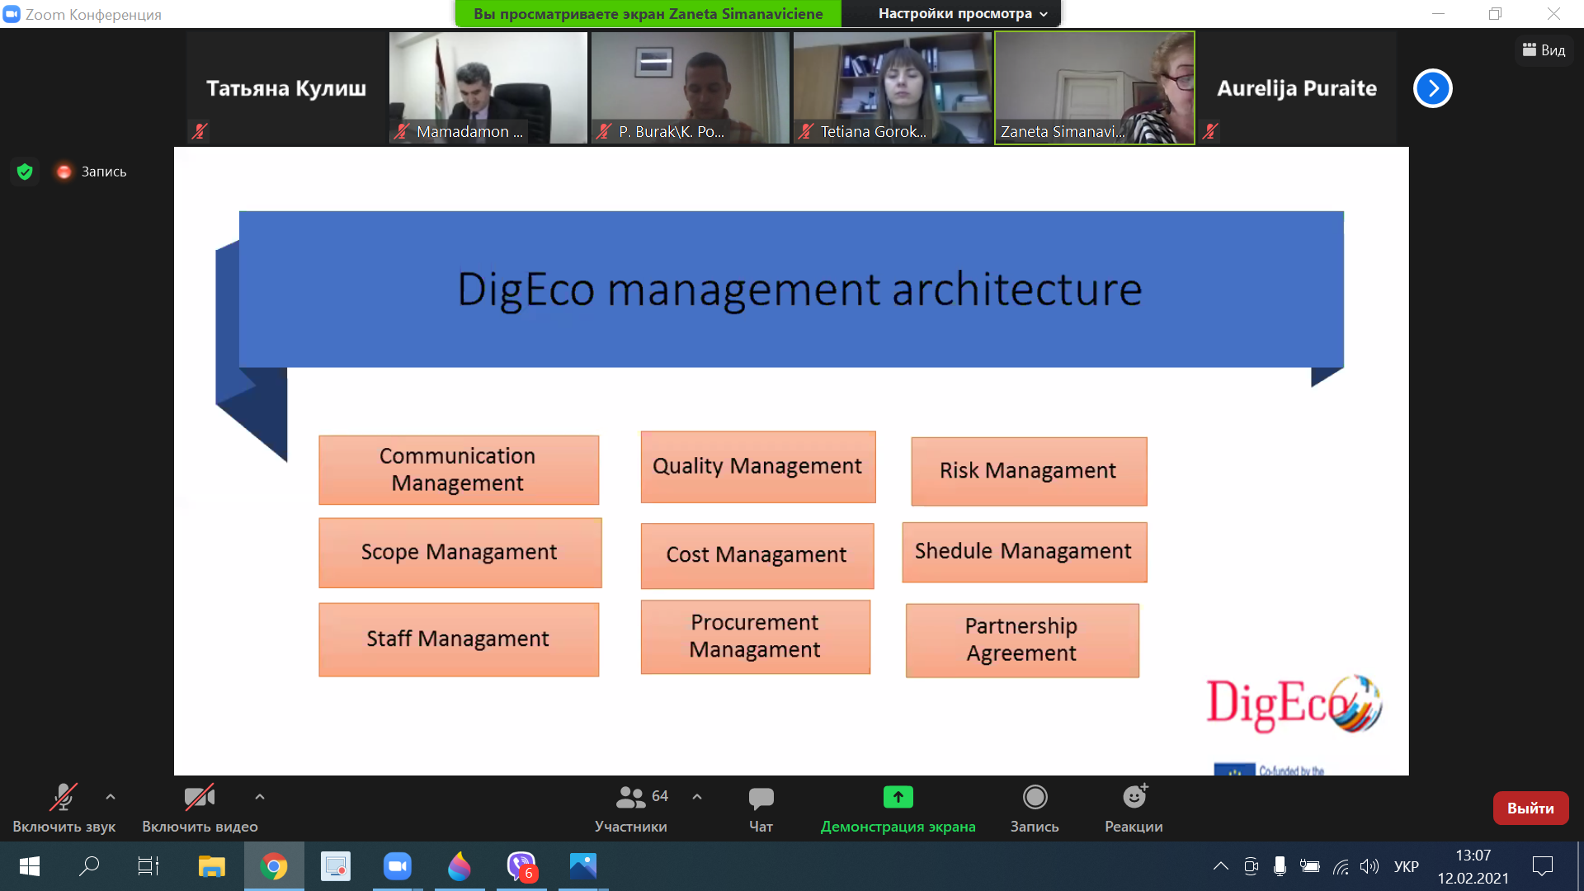Open the Chat panel
The image size is (1584, 891).
coord(761,798)
